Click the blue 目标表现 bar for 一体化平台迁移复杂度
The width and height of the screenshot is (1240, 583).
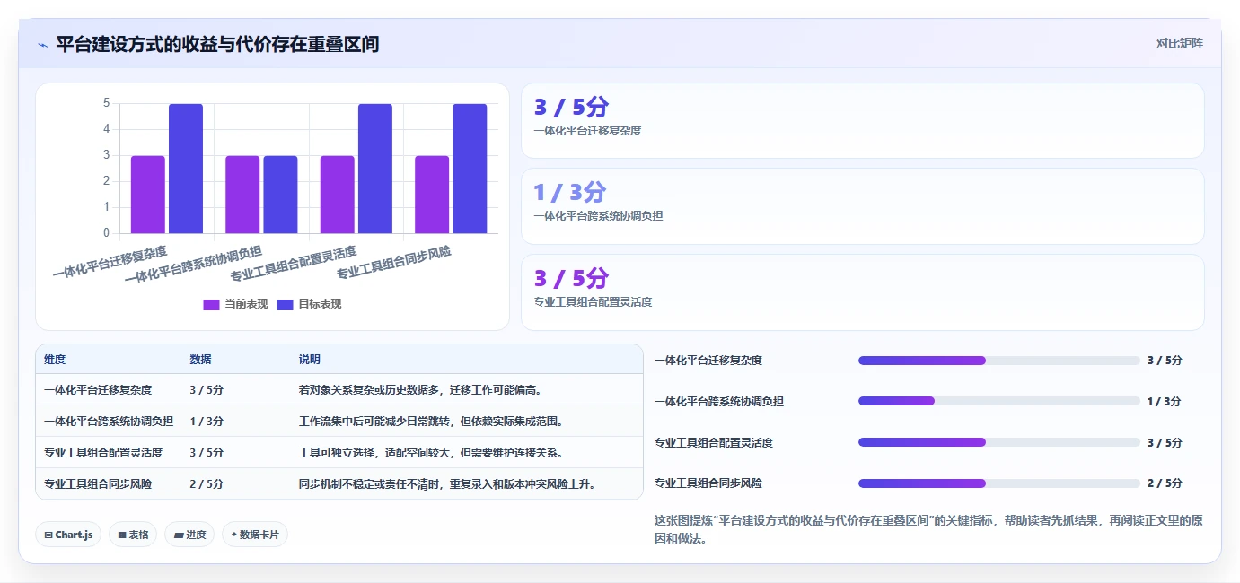(186, 169)
